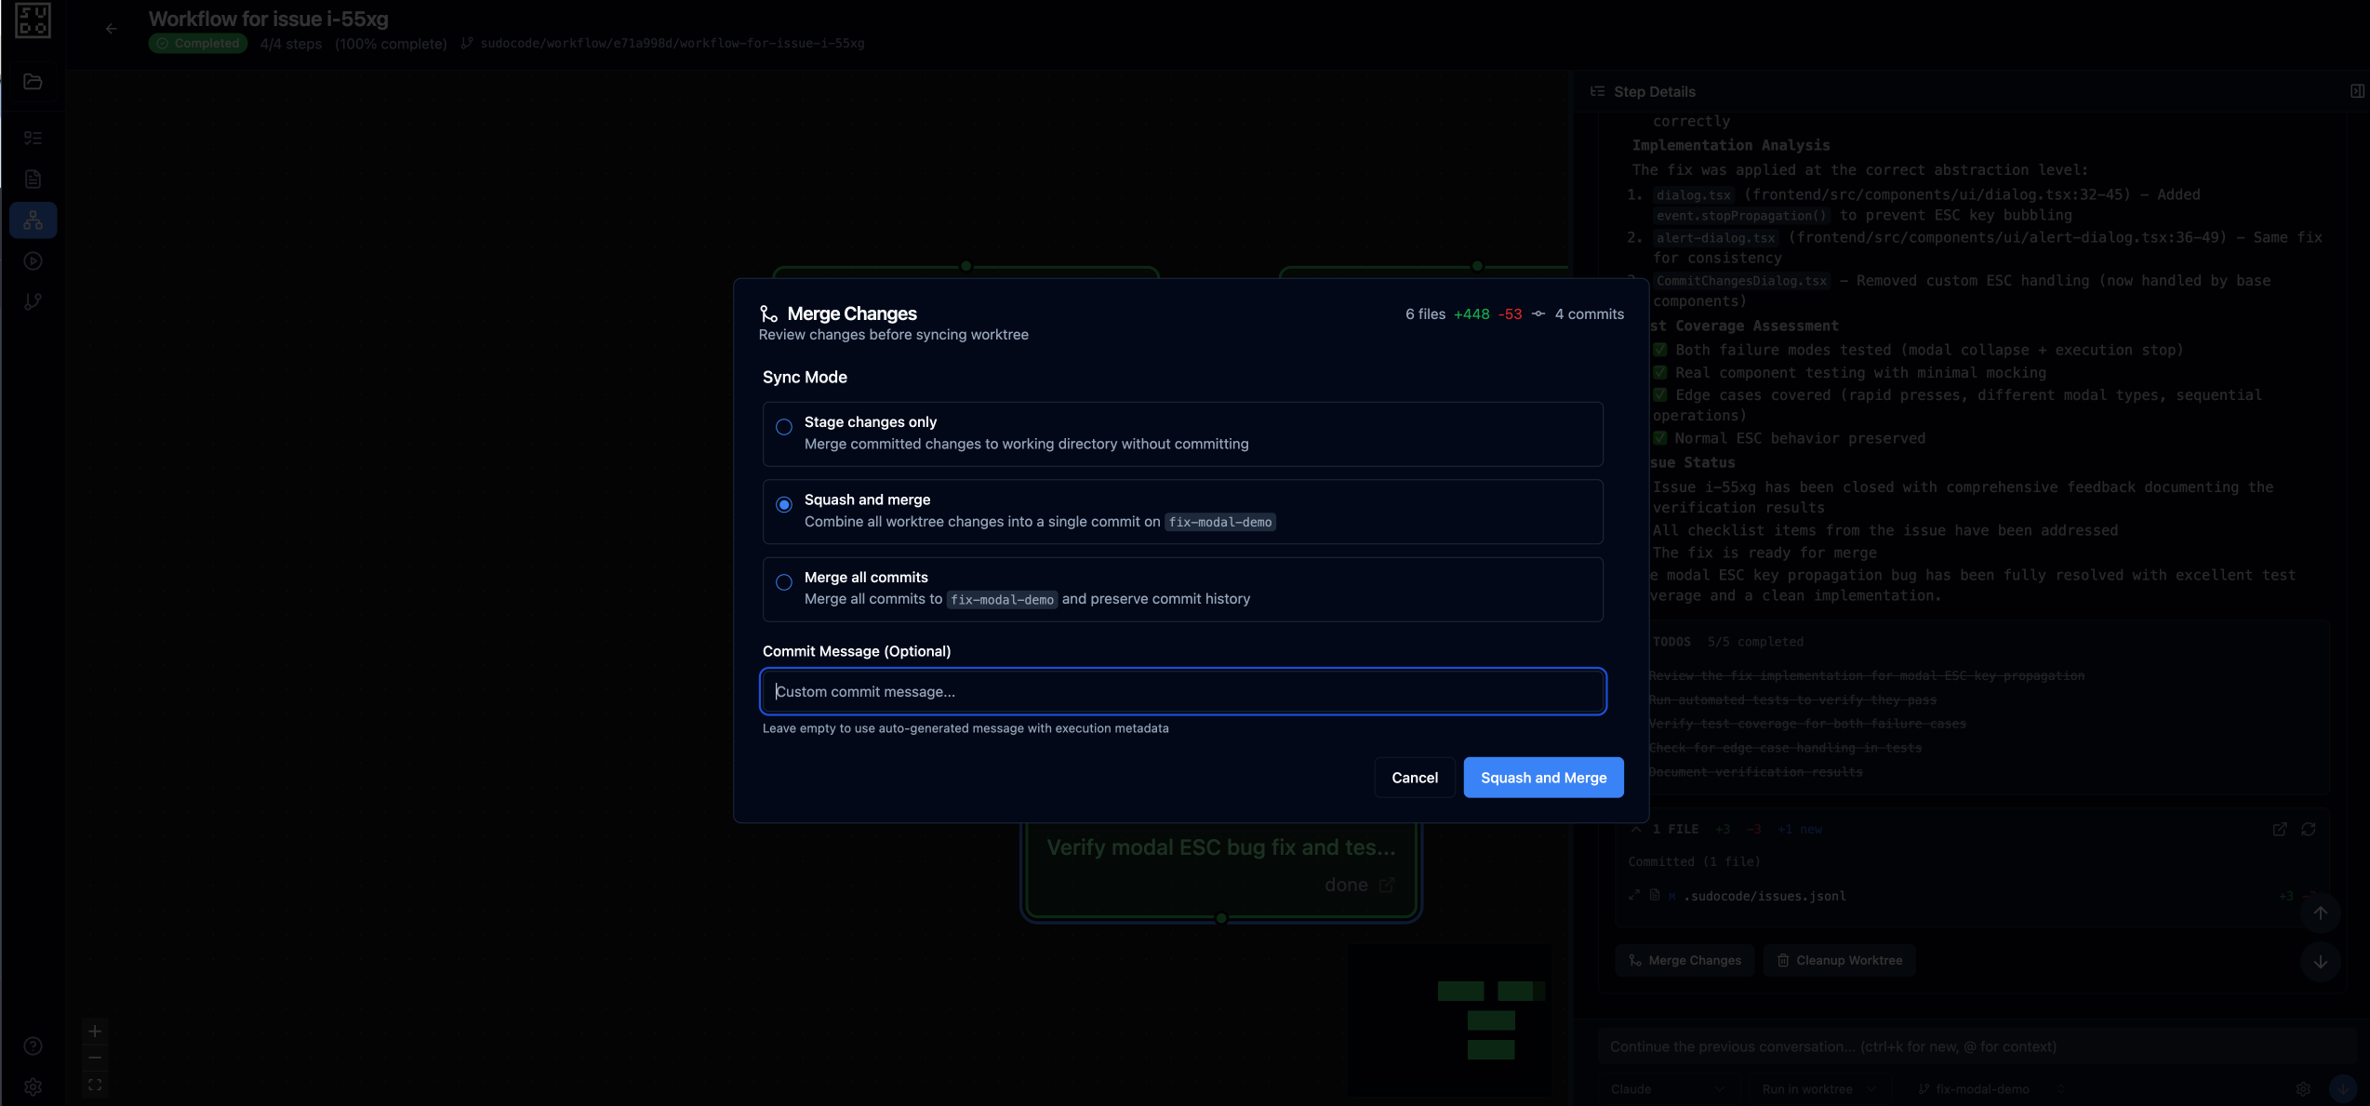Viewport: 2370px width, 1106px height.
Task: Open the workflow graph view in sidebar
Action: 33,220
